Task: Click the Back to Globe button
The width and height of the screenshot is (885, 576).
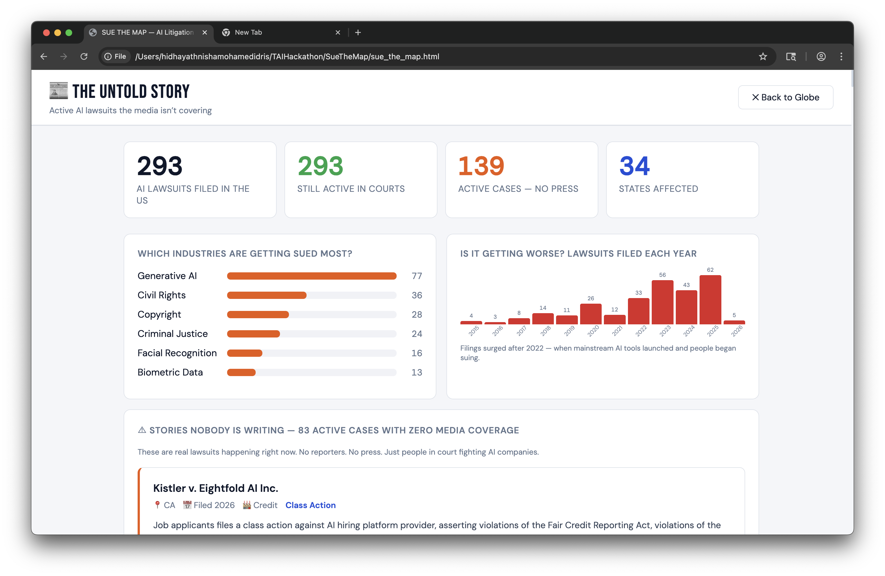Action: point(785,97)
